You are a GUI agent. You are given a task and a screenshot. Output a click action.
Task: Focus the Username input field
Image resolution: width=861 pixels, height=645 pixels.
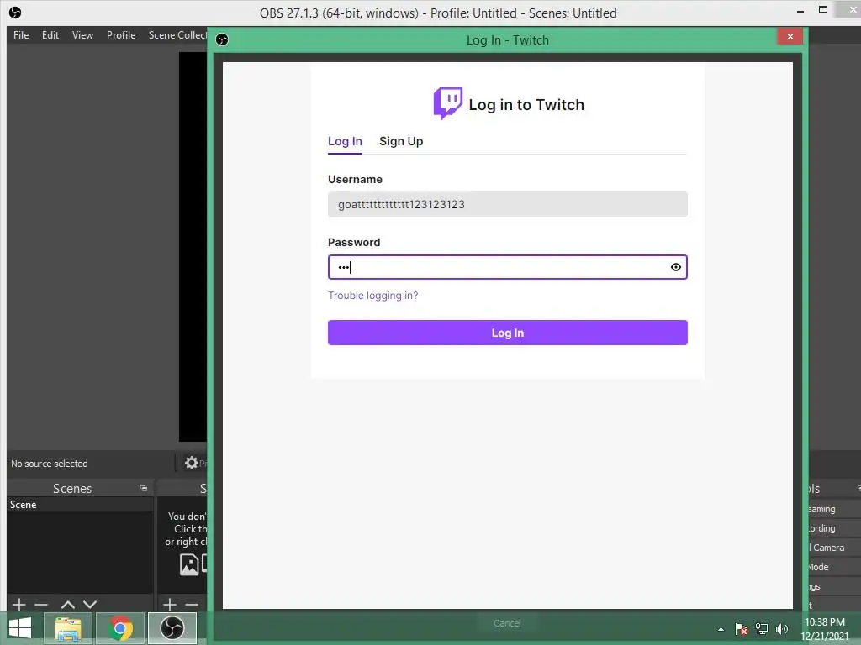(x=507, y=204)
